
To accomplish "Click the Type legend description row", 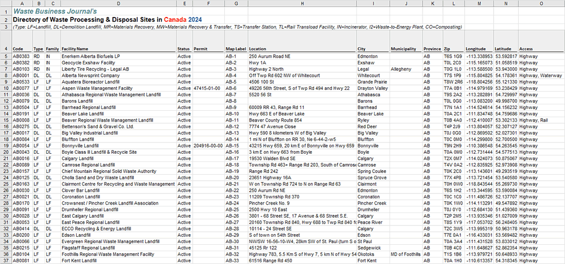I will (x=237, y=27).
